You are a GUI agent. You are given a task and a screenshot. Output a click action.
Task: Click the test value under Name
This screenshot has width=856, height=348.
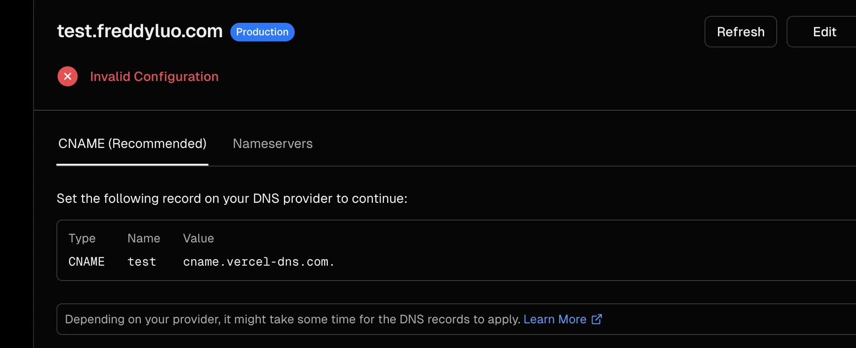[x=142, y=262]
